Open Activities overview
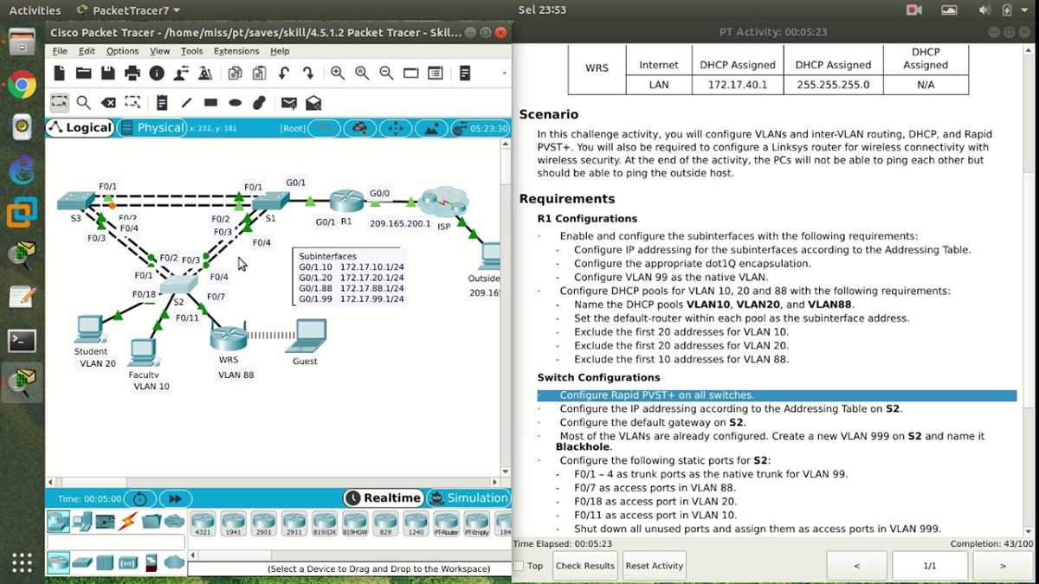1039x584 pixels. (35, 10)
